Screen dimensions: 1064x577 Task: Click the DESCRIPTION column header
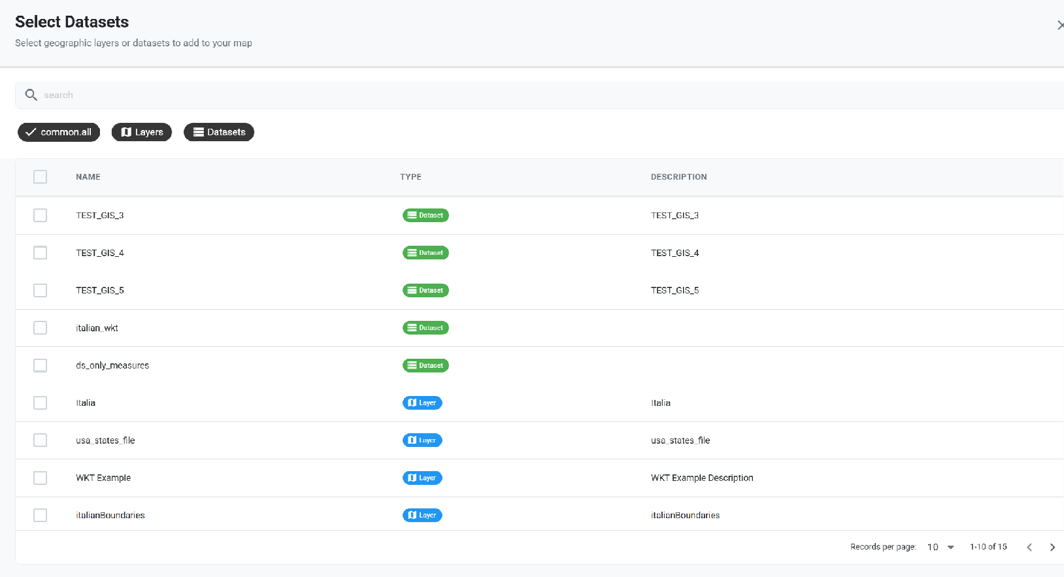pyautogui.click(x=679, y=177)
